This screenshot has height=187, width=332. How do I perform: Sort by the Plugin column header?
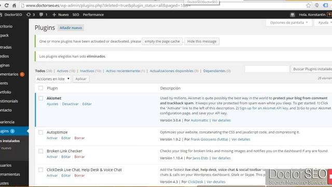tap(52, 88)
